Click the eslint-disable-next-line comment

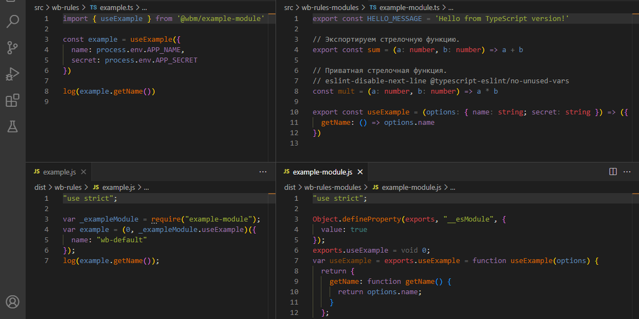click(441, 81)
